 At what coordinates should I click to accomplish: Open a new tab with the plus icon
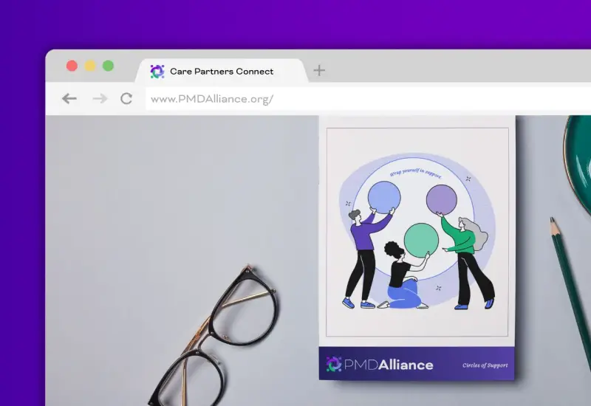point(319,71)
